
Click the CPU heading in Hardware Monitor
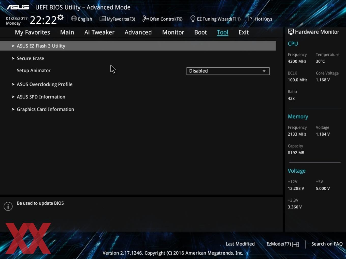[293, 44]
